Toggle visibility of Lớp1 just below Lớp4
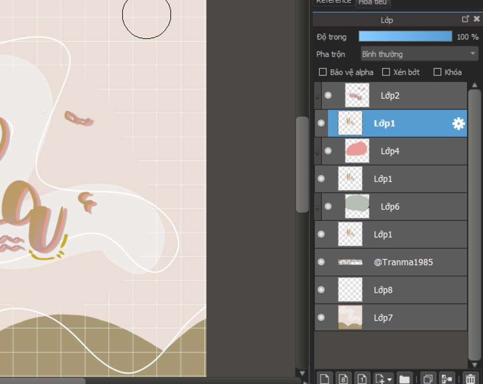This screenshot has width=483, height=384. (x=321, y=179)
